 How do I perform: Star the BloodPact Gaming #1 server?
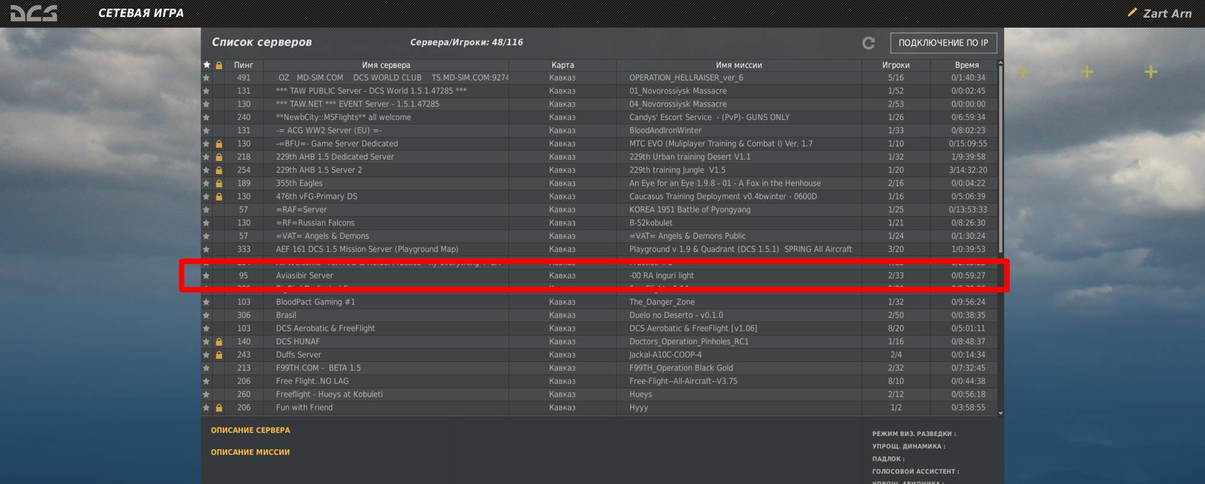207,302
